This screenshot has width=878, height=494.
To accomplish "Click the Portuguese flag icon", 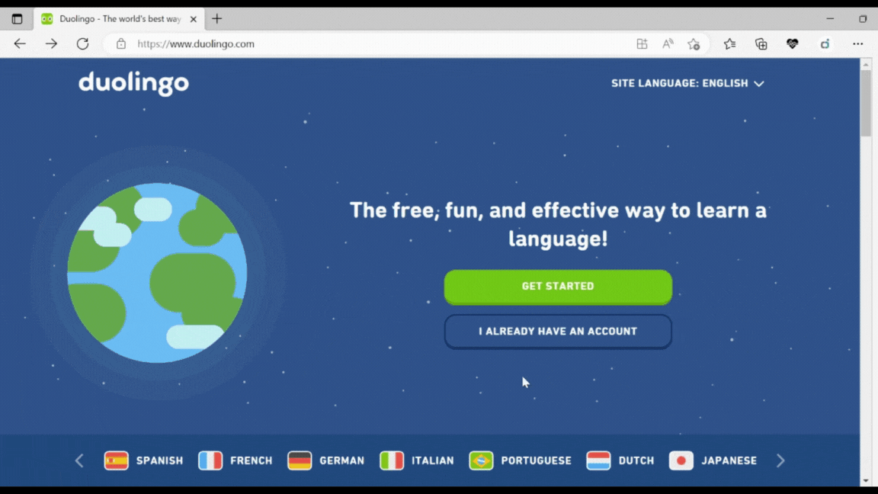I will (x=481, y=460).
